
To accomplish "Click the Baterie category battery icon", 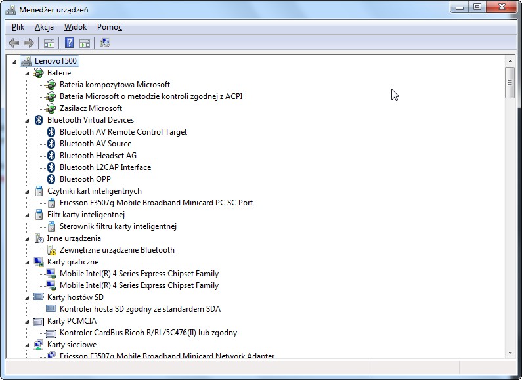I will pyautogui.click(x=39, y=73).
